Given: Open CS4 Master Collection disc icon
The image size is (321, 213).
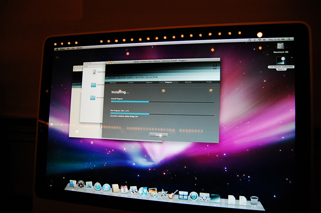Looking at the screenshot, I should (x=281, y=61).
